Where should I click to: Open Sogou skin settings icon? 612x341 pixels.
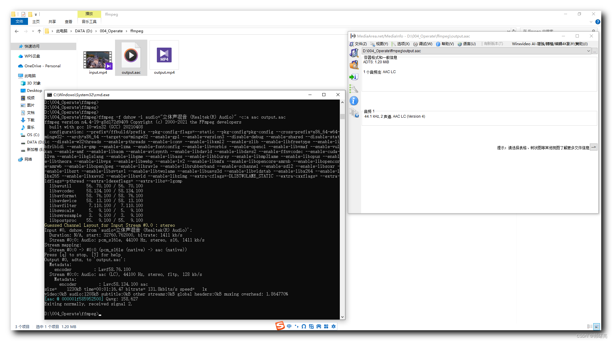[x=333, y=326]
